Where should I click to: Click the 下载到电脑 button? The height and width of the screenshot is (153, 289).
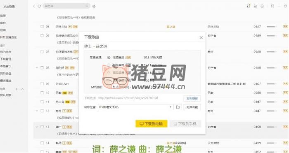click(152, 124)
